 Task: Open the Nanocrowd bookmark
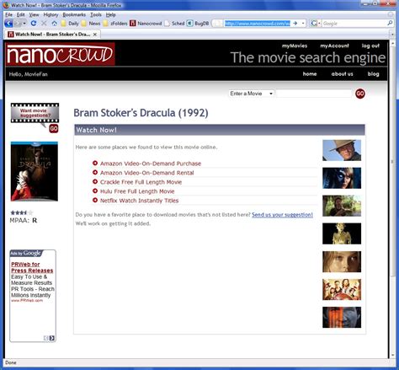click(146, 24)
